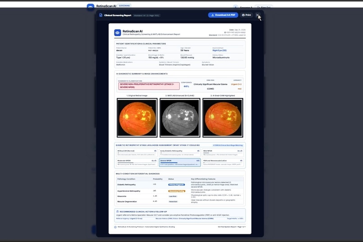Select the Early Diabetic Retinopathy stage card
Screen dimensions: 363x242
click(x=180, y=153)
